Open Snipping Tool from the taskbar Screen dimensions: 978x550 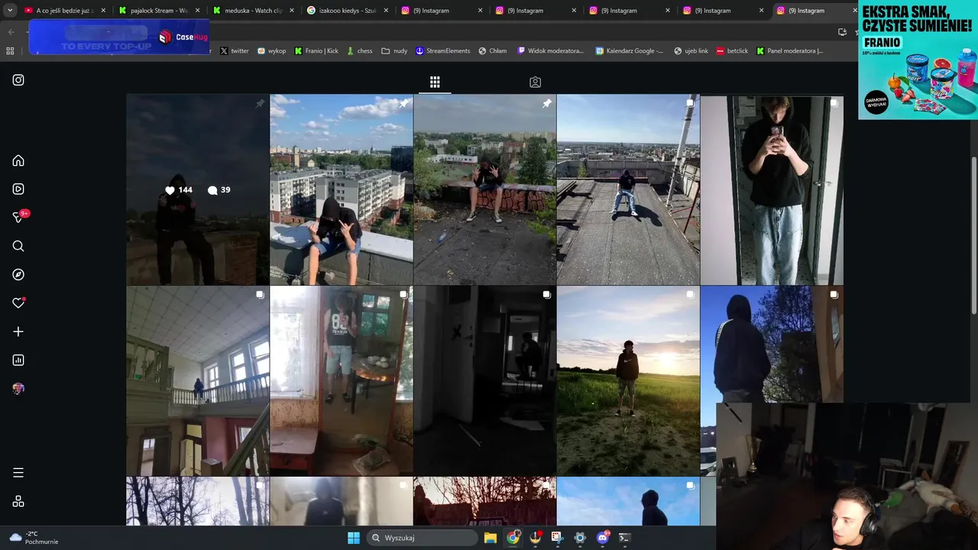(557, 538)
